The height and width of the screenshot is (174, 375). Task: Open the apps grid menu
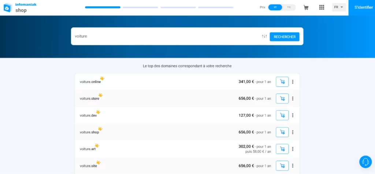pyautogui.click(x=322, y=7)
